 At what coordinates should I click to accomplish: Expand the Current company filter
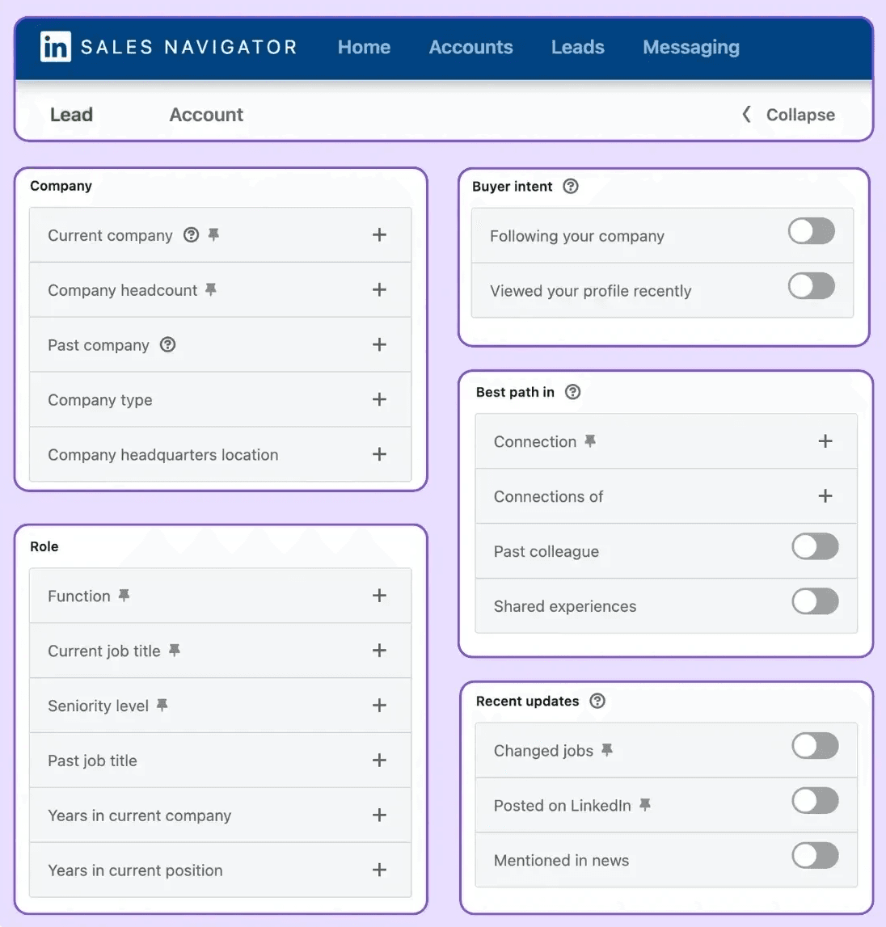(379, 234)
